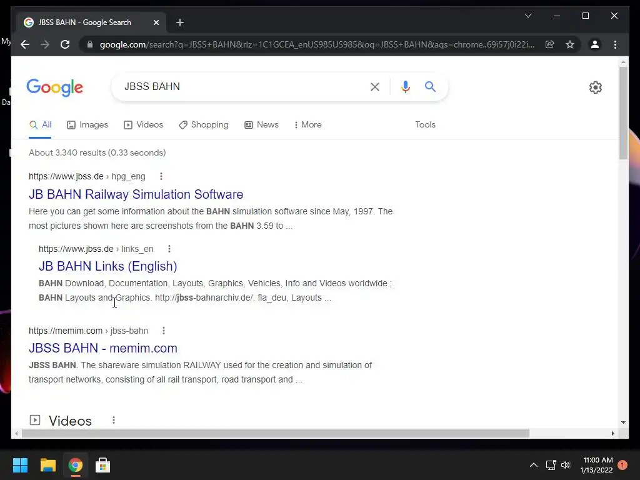
Task: Click the horizontal scrollbar right arrow
Action: coord(612,434)
